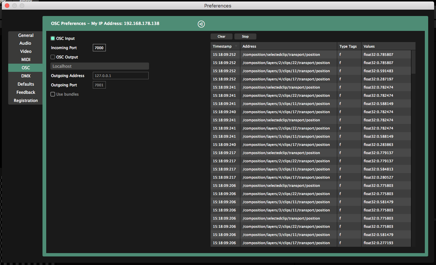436x265 pixels.
Task: Toggle the Use bundles checkbox
Action: (53, 94)
